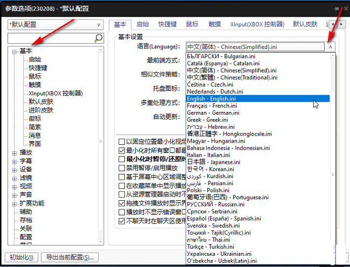Collapse the 基本 tree node
This screenshot has height=267, width=350.
click(x=14, y=51)
